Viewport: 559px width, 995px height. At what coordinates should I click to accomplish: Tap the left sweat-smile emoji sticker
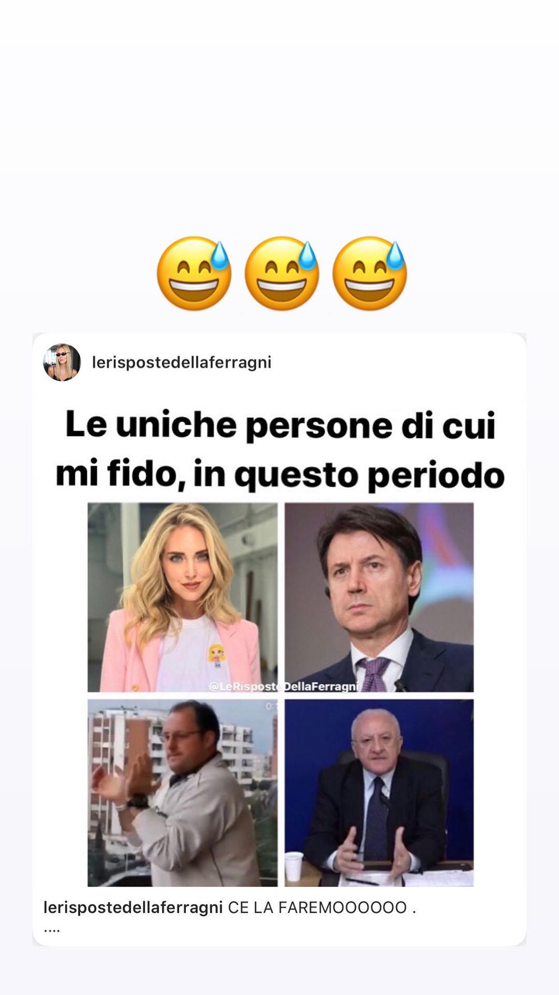[194, 274]
